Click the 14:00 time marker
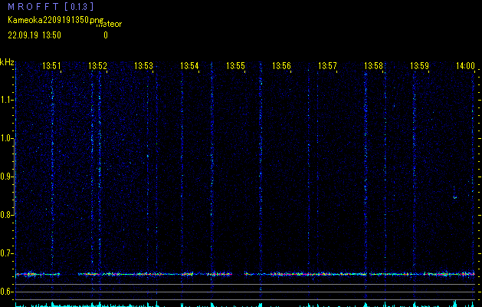This screenshot has width=482, height=307. pos(465,66)
